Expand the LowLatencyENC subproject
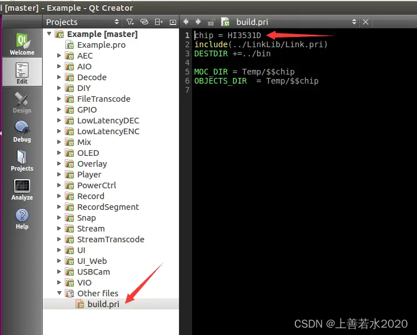Viewport: 417px width, 335px height. pyautogui.click(x=59, y=131)
